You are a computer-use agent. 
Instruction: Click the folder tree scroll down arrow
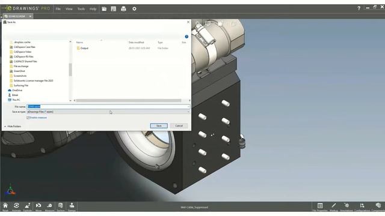point(70,100)
